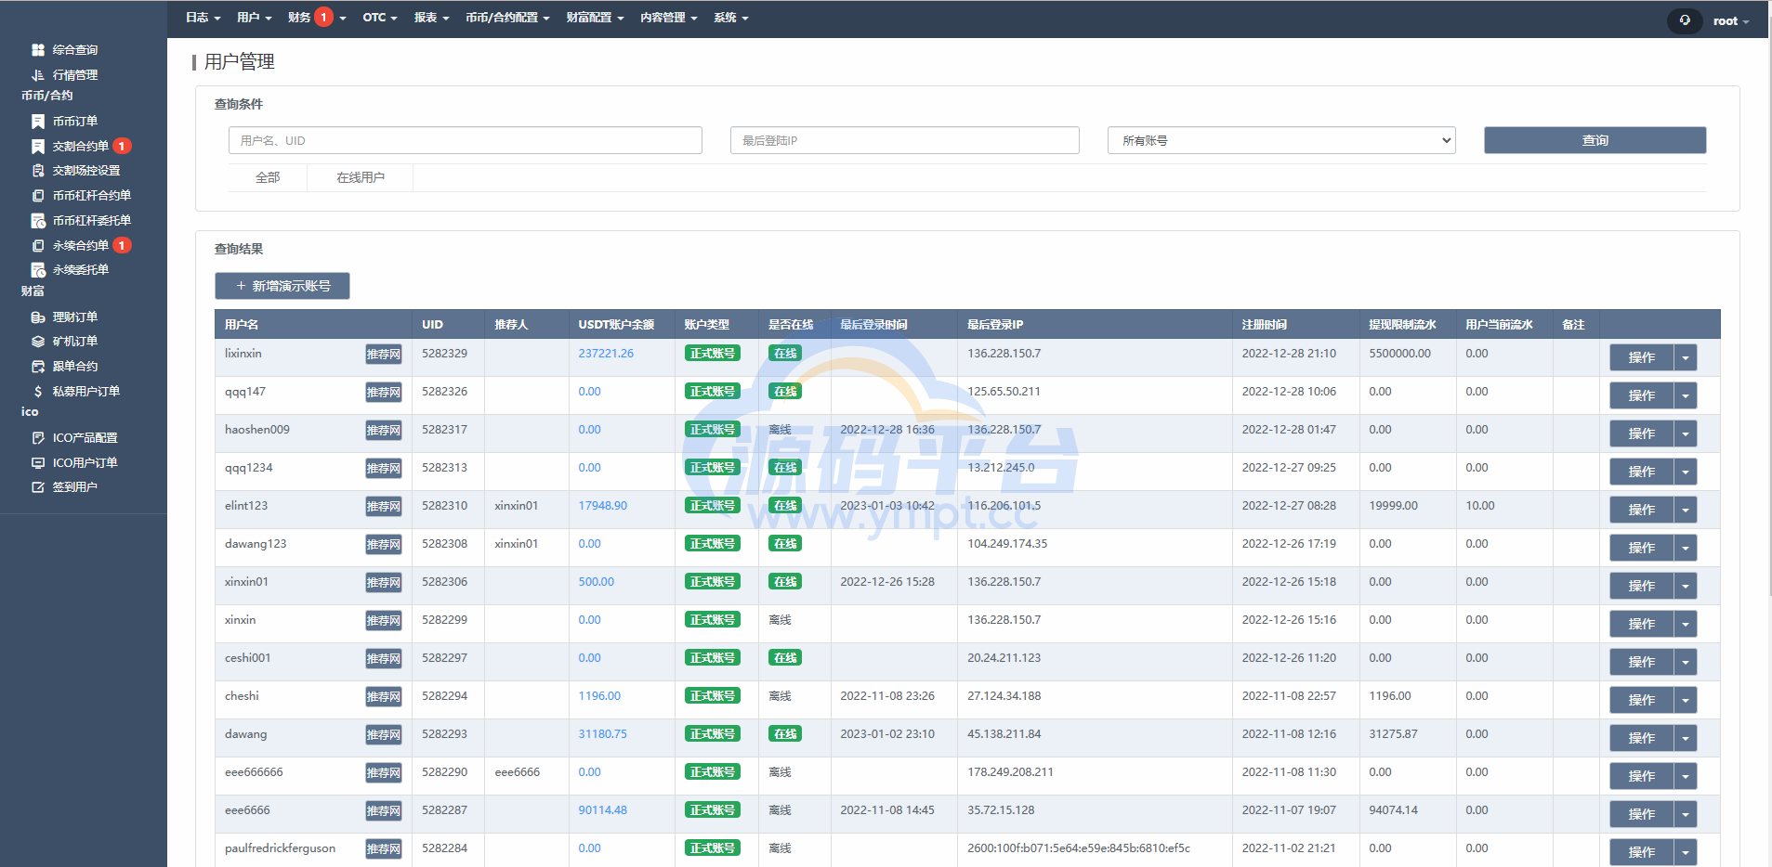Focus the 用户名、UID input field
The height and width of the screenshot is (867, 1772).
(465, 140)
